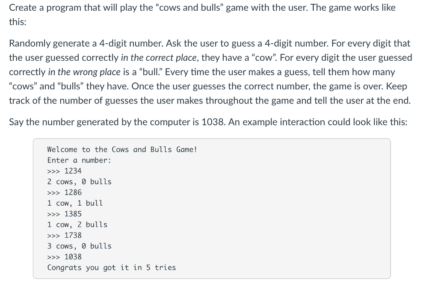Screen dimensions: 438x304
Task: Click the '>>> 1038' input line
Action: pyautogui.click(x=64, y=257)
